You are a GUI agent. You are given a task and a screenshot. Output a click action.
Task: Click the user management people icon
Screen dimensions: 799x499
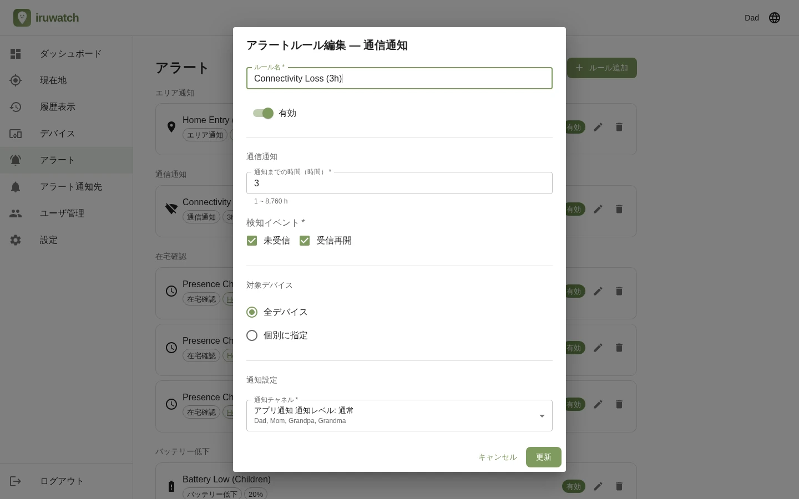coord(16,213)
